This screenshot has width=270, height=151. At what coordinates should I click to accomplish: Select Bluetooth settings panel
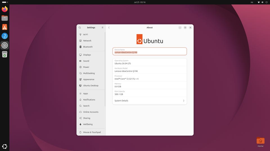(91, 47)
